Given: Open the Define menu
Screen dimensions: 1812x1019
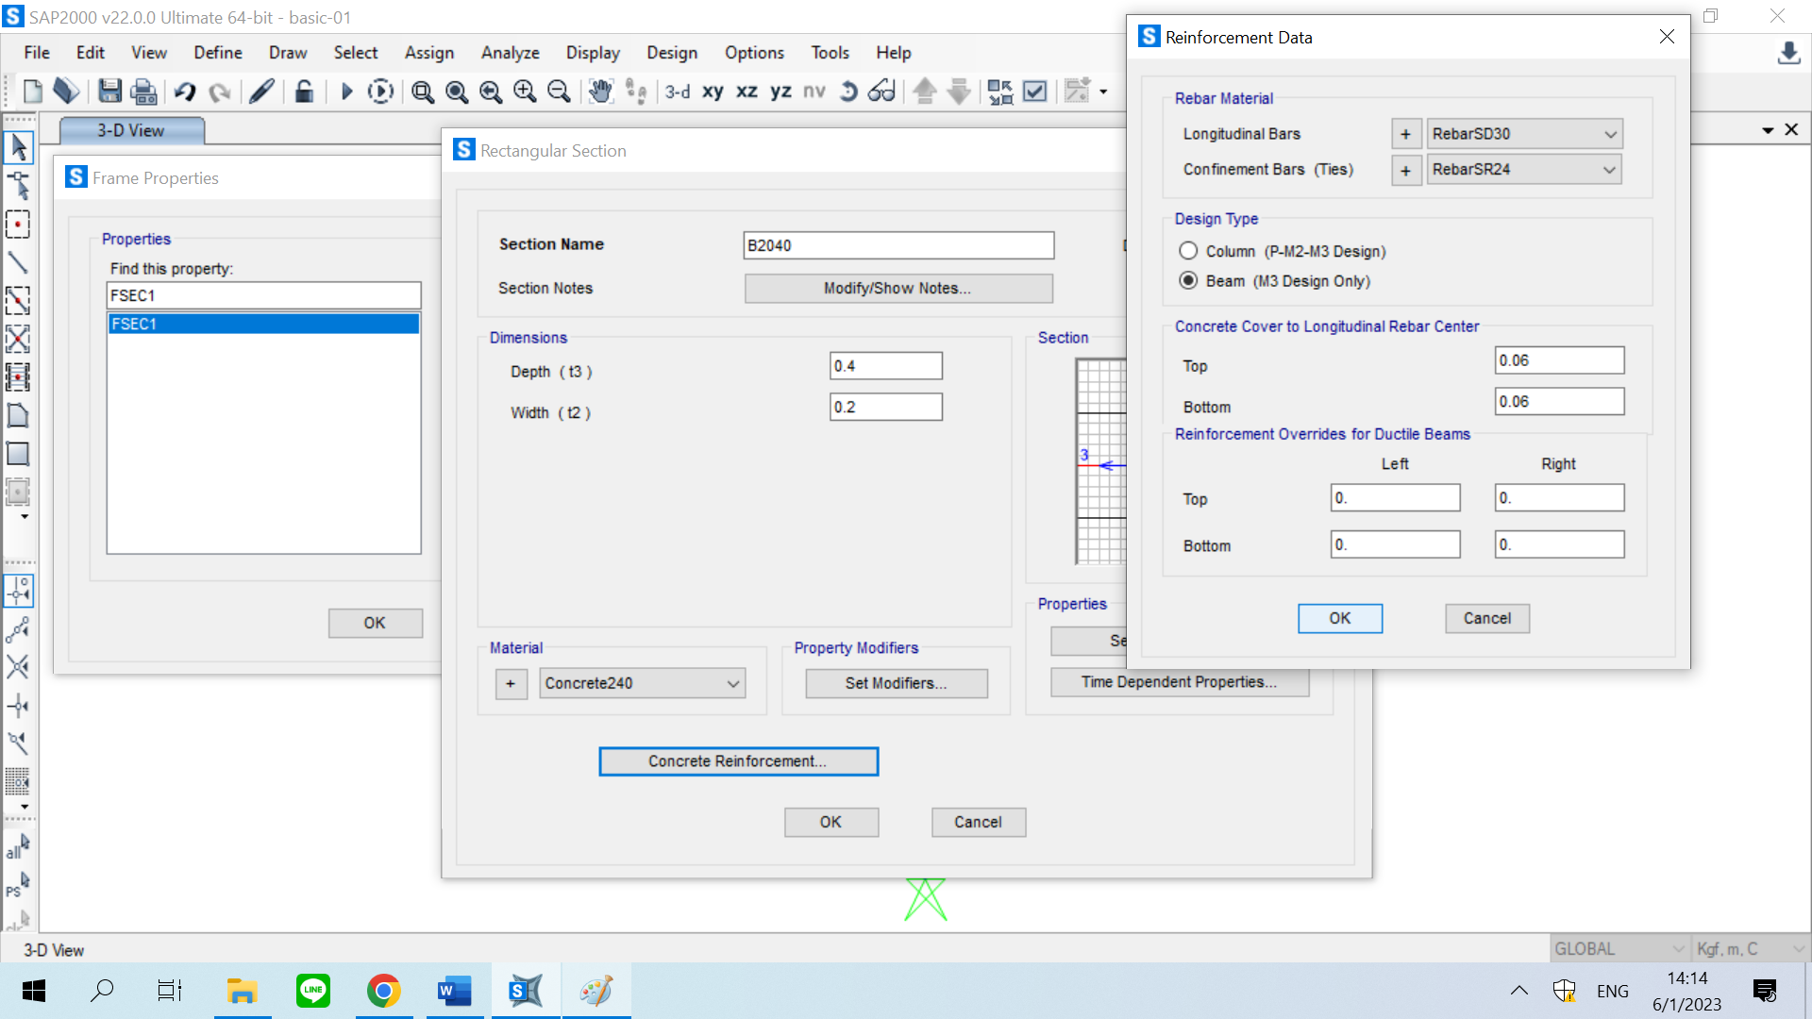Looking at the screenshot, I should click(x=218, y=53).
